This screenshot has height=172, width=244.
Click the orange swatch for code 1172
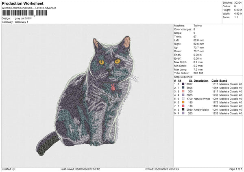point(183,102)
